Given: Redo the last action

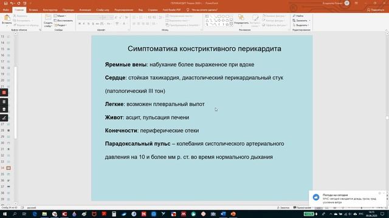Looking at the screenshot, I should tap(18, 3).
